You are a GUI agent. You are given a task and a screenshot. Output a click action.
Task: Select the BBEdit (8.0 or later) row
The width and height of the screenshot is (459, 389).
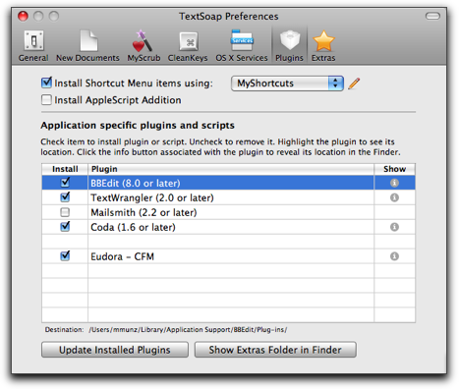[x=229, y=183]
